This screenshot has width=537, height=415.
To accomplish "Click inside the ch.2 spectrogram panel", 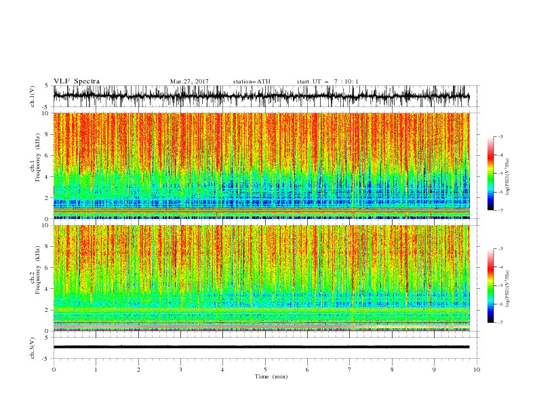I will point(261,278).
